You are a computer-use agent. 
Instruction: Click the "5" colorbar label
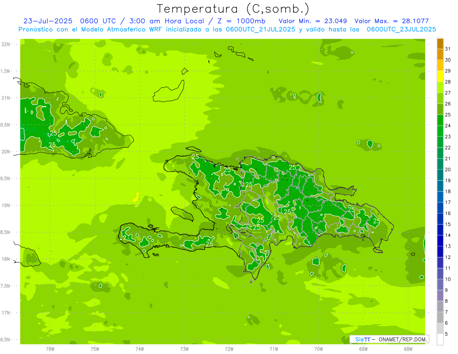[x=447, y=334]
